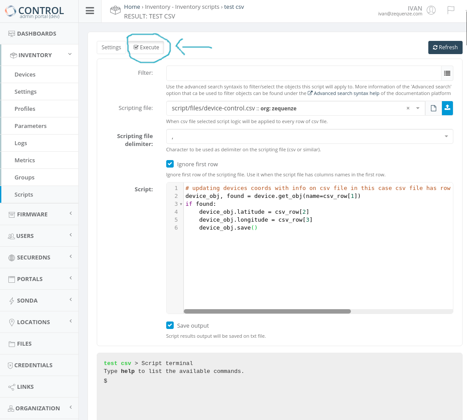Open the user profile avatar icon

[x=431, y=10]
